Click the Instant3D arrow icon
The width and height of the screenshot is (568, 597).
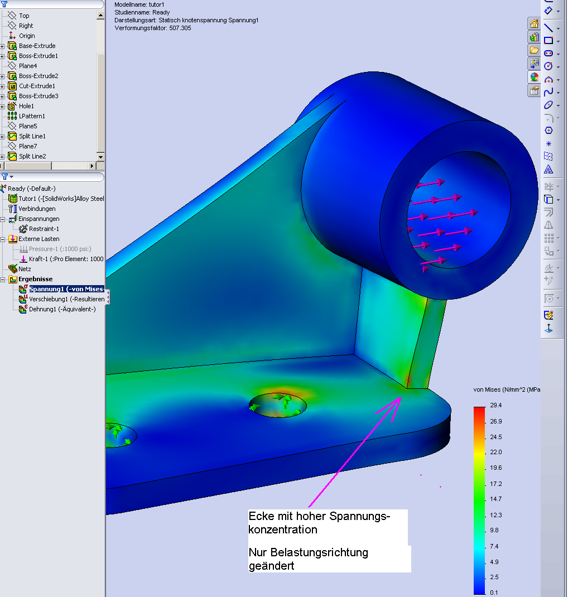[548, 328]
